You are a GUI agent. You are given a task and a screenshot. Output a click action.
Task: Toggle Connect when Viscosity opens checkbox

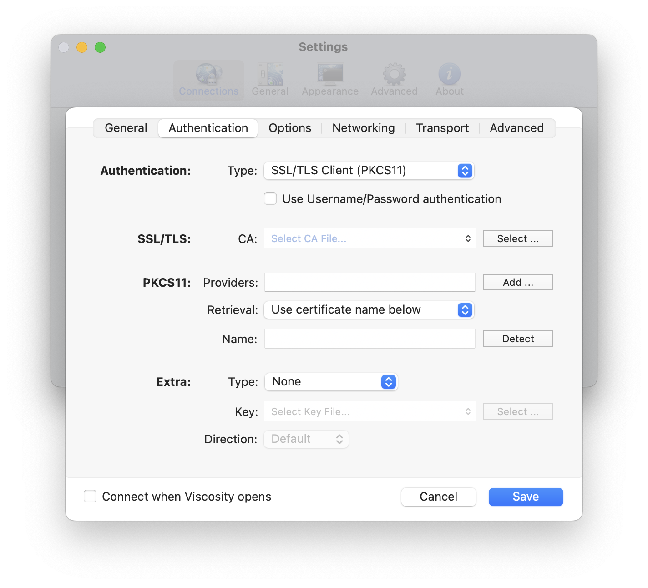(x=90, y=497)
